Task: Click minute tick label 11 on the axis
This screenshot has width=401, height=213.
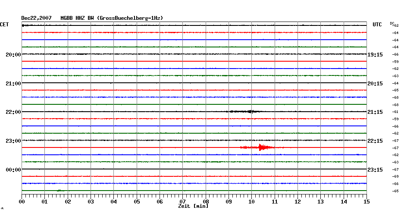Action: 275,202
